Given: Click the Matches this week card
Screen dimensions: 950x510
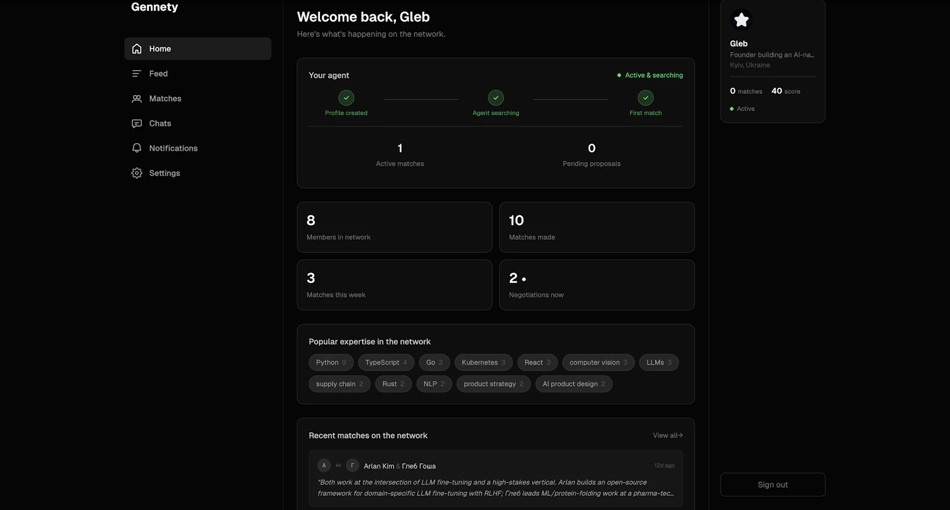Looking at the screenshot, I should (x=394, y=285).
